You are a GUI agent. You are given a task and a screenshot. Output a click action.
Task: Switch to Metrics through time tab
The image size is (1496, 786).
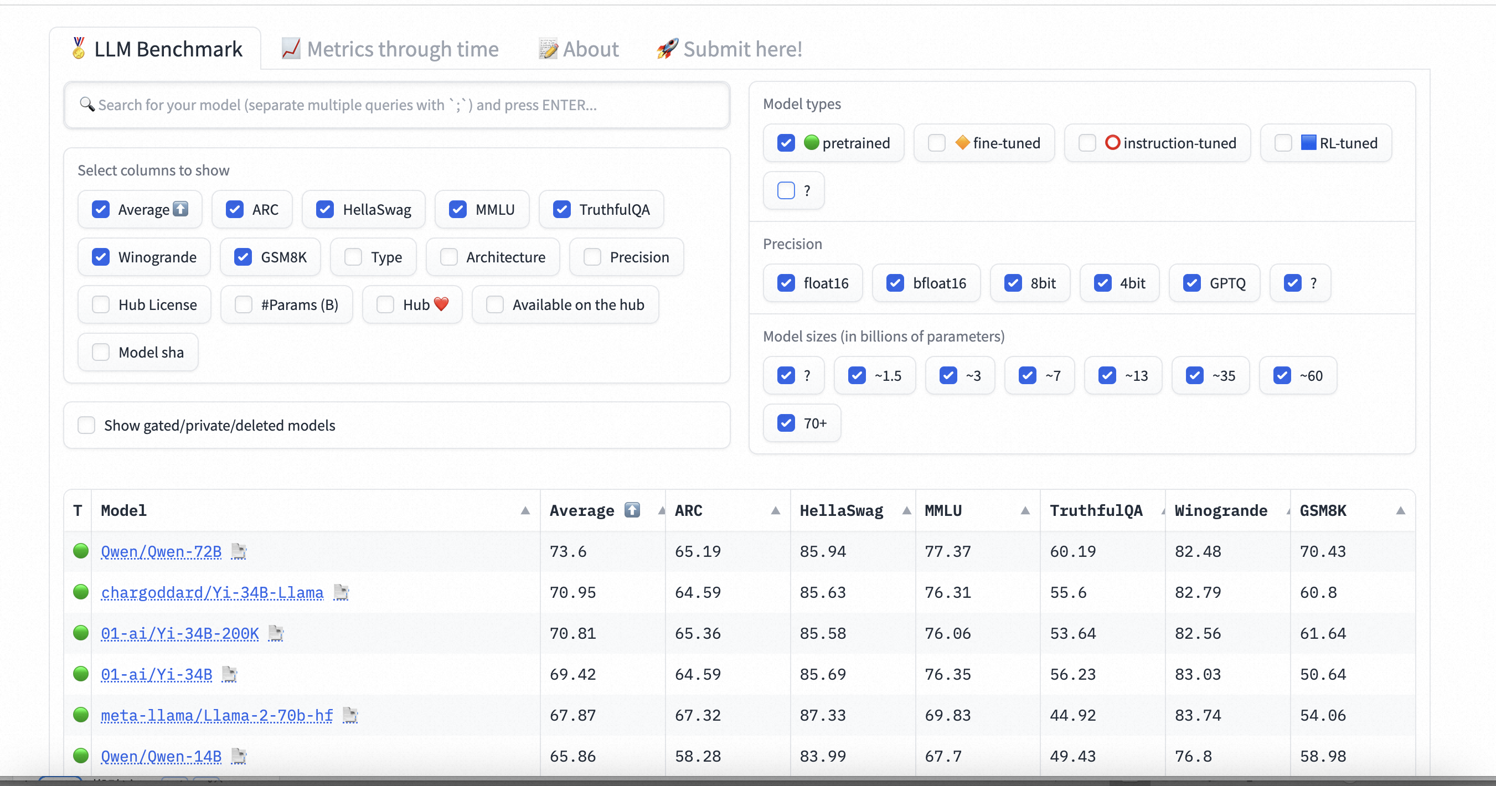(x=390, y=49)
